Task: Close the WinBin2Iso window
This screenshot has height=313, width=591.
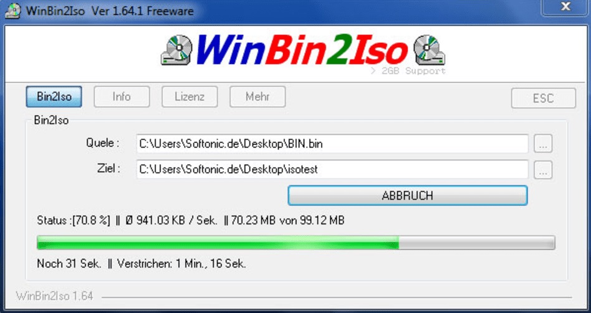Action: pyautogui.click(x=565, y=7)
